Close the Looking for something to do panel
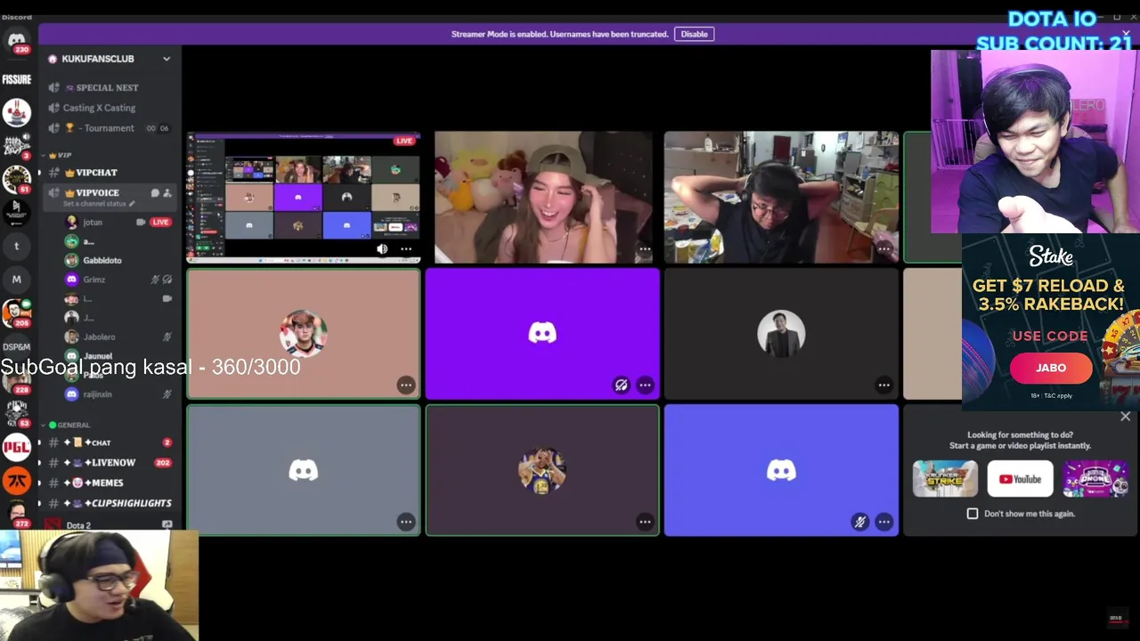The image size is (1140, 641). [1125, 417]
